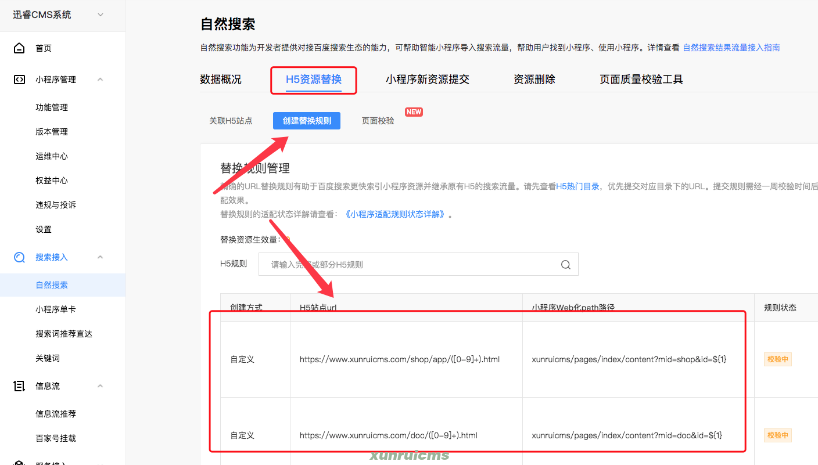
Task: Open the 迅睿CMS系统 app switcher dropdown
Action: click(101, 15)
